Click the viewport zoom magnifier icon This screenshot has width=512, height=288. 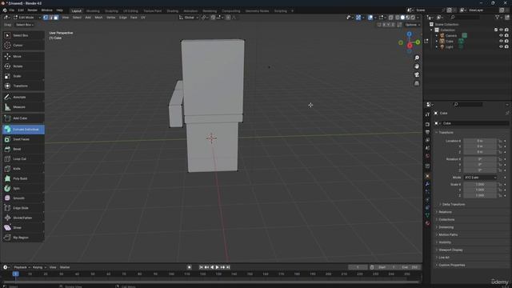417,58
